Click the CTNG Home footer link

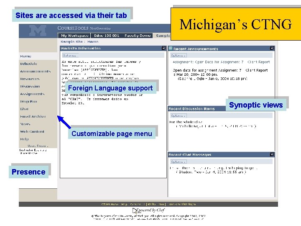pos(110,204)
